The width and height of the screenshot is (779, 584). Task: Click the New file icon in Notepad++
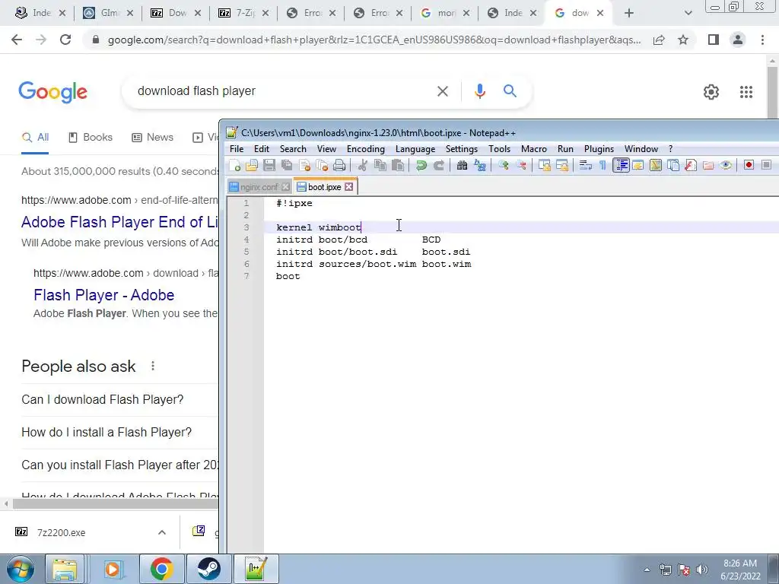pyautogui.click(x=235, y=165)
